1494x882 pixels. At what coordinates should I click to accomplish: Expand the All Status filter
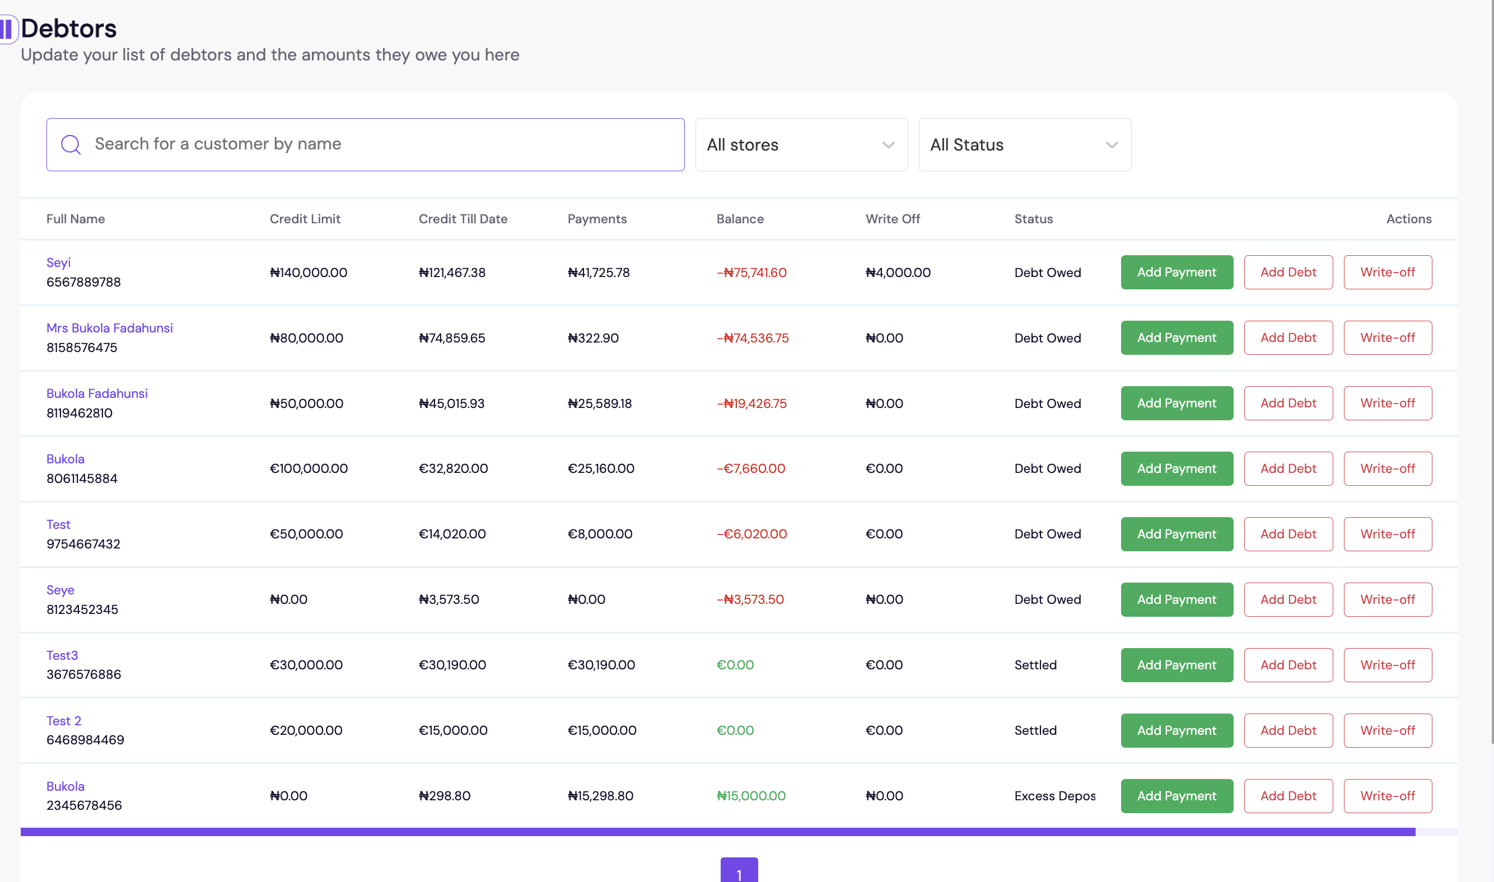click(x=1024, y=144)
